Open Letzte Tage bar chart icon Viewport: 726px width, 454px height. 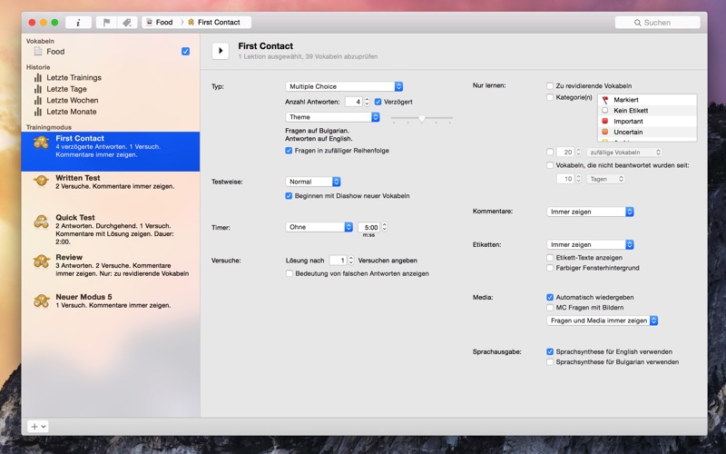tap(38, 89)
